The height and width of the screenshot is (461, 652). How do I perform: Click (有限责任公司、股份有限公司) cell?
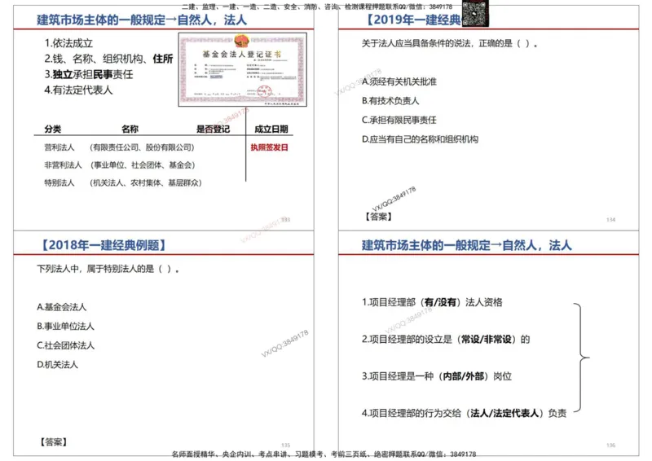(141, 147)
